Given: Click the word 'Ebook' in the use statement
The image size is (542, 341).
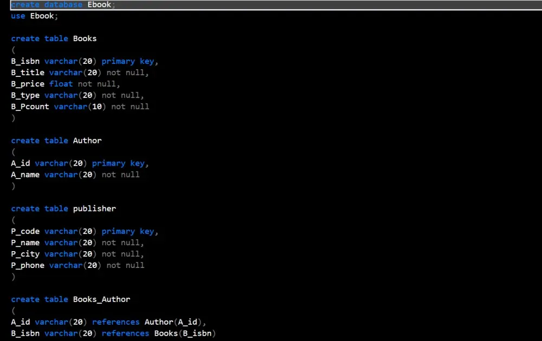Looking at the screenshot, I should pos(42,16).
